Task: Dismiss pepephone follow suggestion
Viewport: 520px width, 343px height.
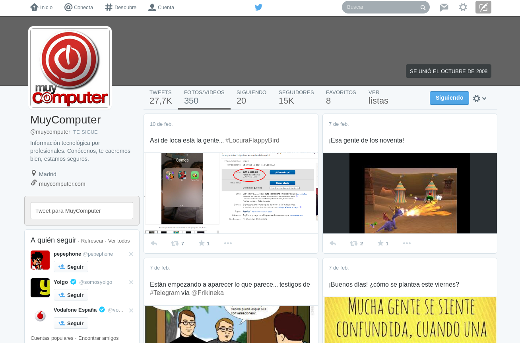Action: [131, 254]
